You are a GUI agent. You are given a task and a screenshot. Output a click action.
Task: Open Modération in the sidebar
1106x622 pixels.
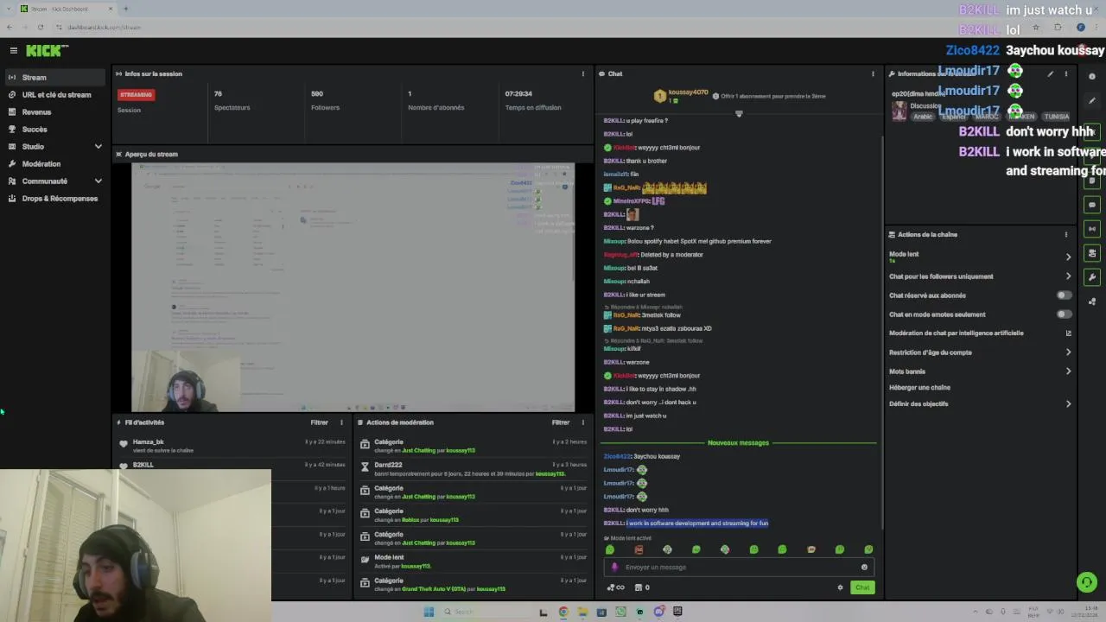pos(55,164)
